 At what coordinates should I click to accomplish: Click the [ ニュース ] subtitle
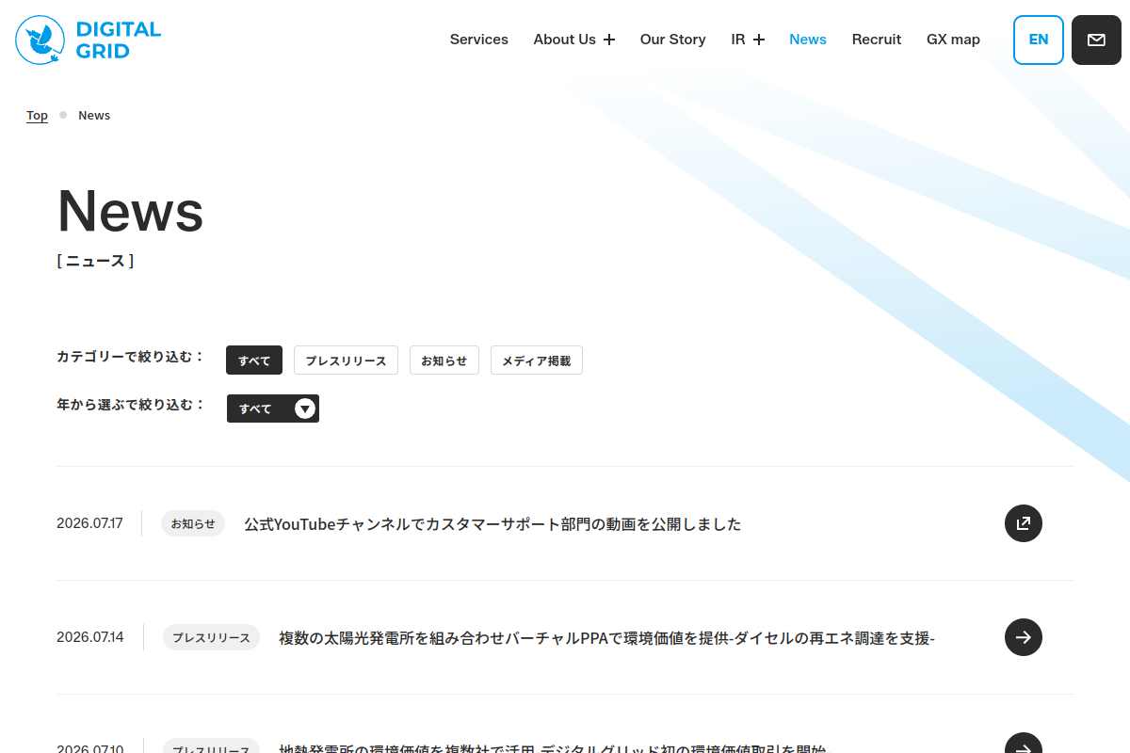point(95,261)
